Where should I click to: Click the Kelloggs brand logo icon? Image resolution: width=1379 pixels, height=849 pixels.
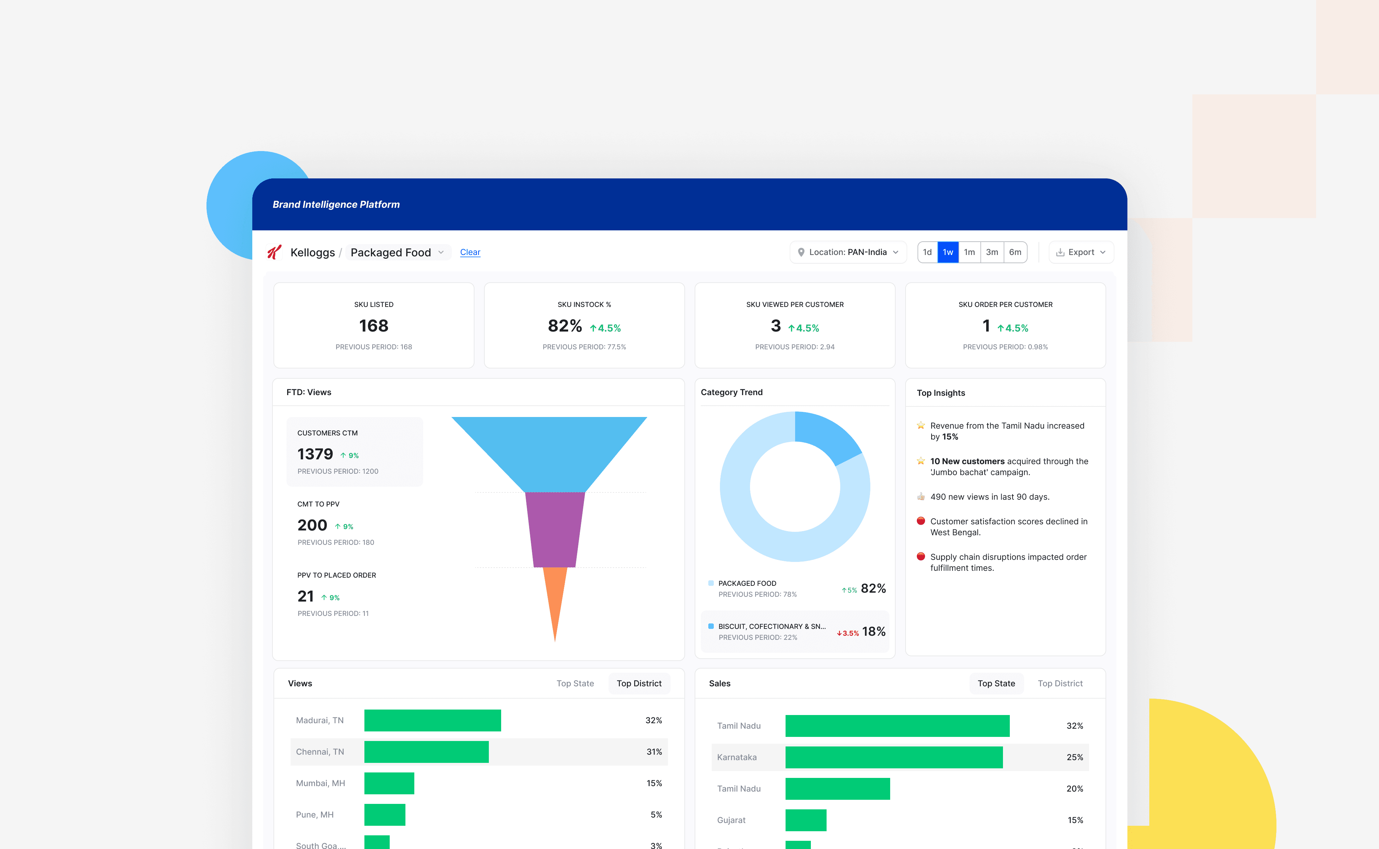pyautogui.click(x=274, y=252)
